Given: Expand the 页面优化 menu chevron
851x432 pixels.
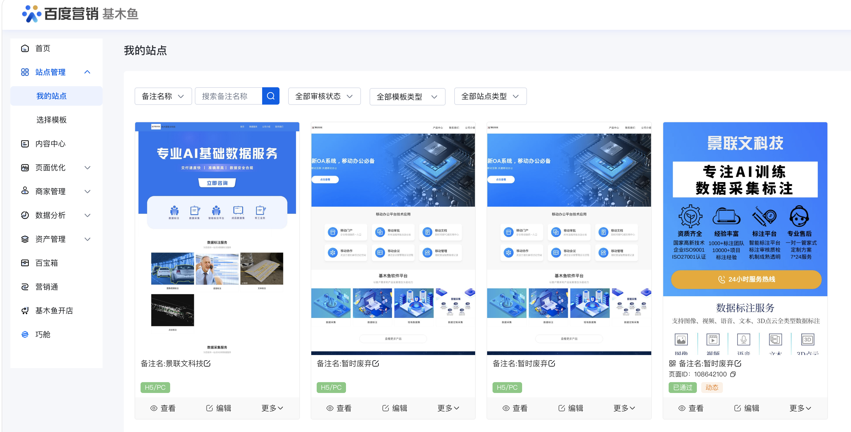Looking at the screenshot, I should click(87, 168).
